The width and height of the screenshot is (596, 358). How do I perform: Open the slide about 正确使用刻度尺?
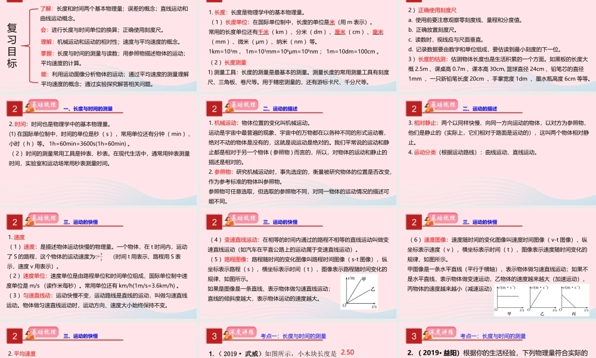click(498, 45)
